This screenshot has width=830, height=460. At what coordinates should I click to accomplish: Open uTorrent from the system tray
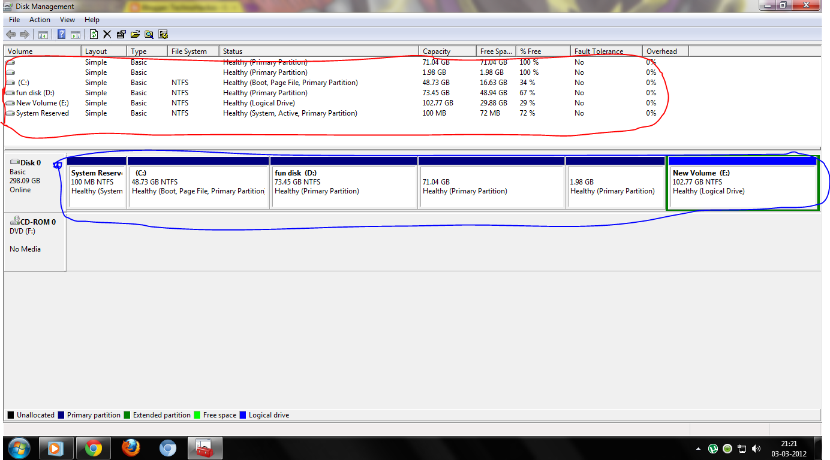712,449
